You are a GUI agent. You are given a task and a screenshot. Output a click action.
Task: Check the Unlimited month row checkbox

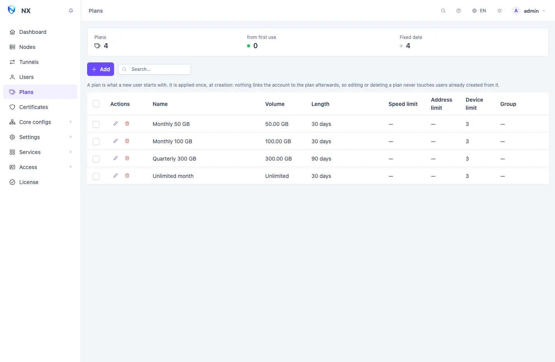pos(96,176)
